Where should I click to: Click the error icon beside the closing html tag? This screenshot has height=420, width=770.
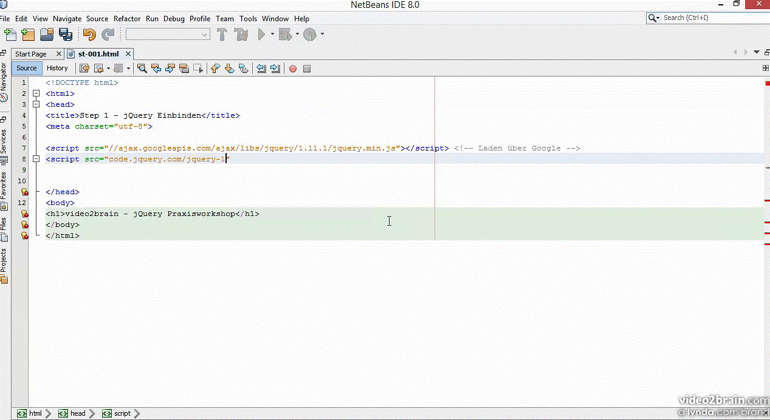(x=25, y=235)
